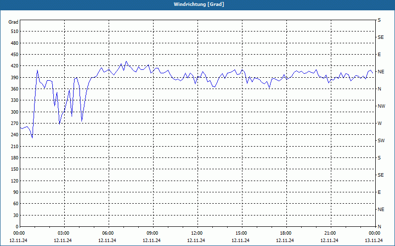Click the SW compass label

coord(381,141)
